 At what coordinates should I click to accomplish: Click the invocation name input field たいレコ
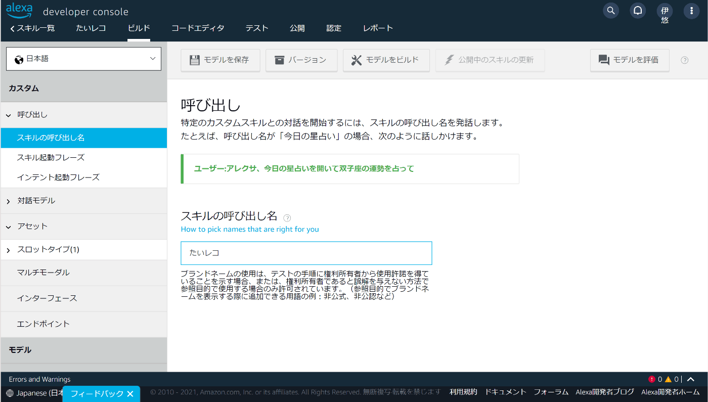[306, 253]
